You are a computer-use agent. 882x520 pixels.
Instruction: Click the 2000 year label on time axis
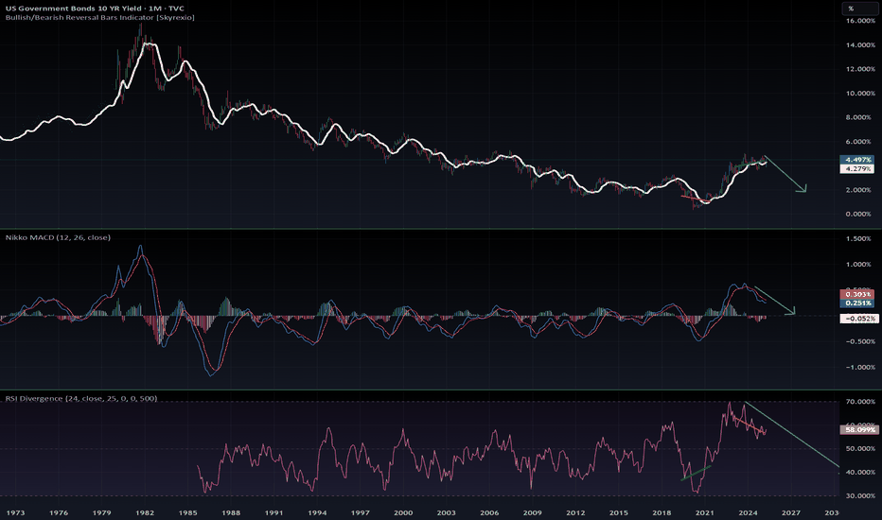pos(403,512)
